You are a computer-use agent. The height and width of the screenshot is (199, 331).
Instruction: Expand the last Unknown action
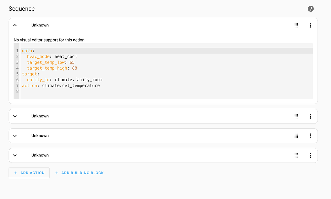pyautogui.click(x=15, y=155)
